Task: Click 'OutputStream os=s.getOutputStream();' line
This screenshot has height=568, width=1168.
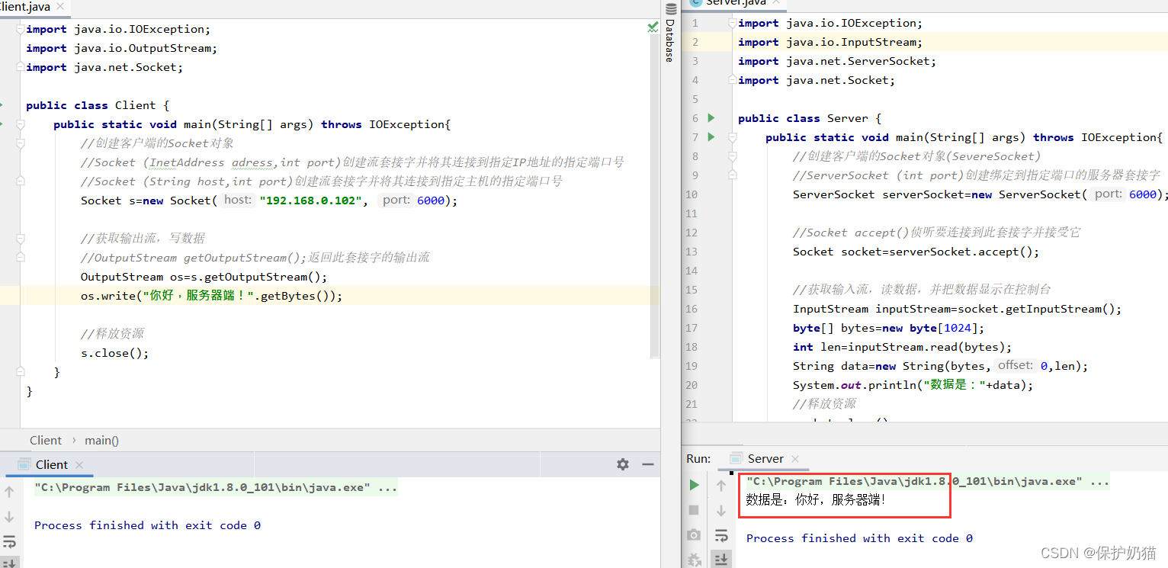Action: click(204, 277)
